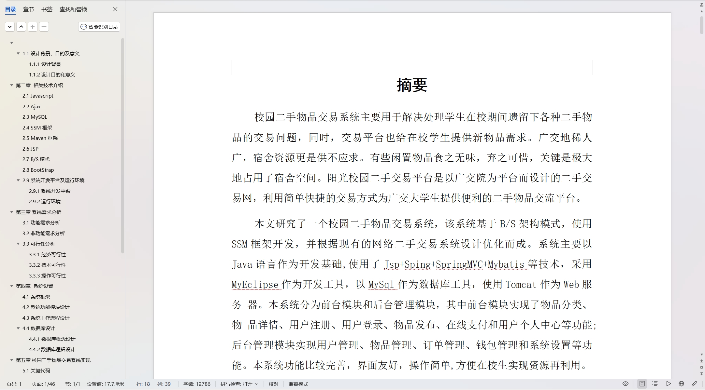Click the outline panel vertical scrollbar
Viewport: 705px width, 390px height.
(122, 146)
